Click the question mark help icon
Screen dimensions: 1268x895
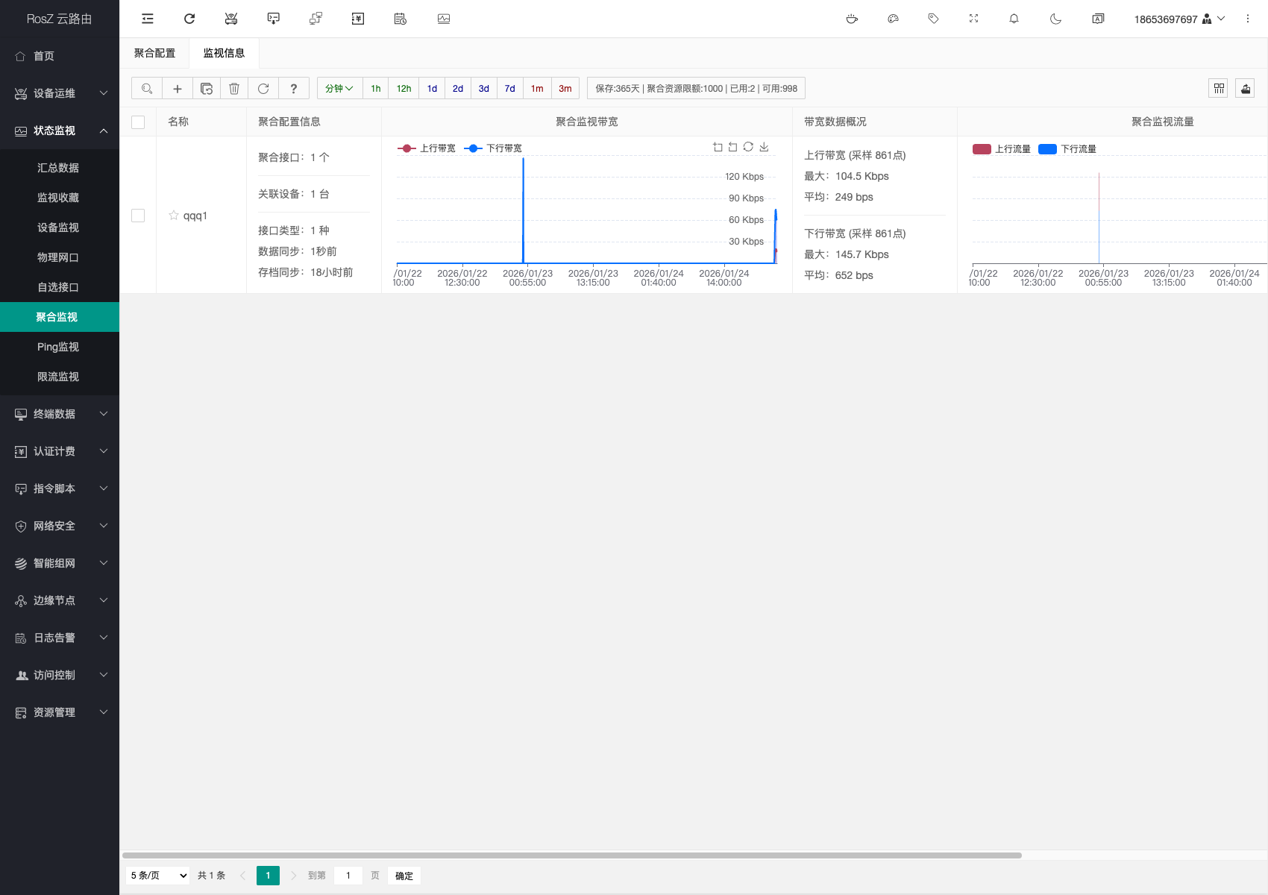click(294, 89)
